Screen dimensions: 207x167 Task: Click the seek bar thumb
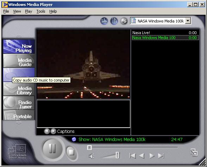[x=89, y=148]
